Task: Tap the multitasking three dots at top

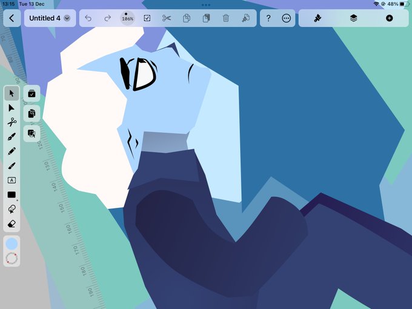Action: (x=206, y=5)
